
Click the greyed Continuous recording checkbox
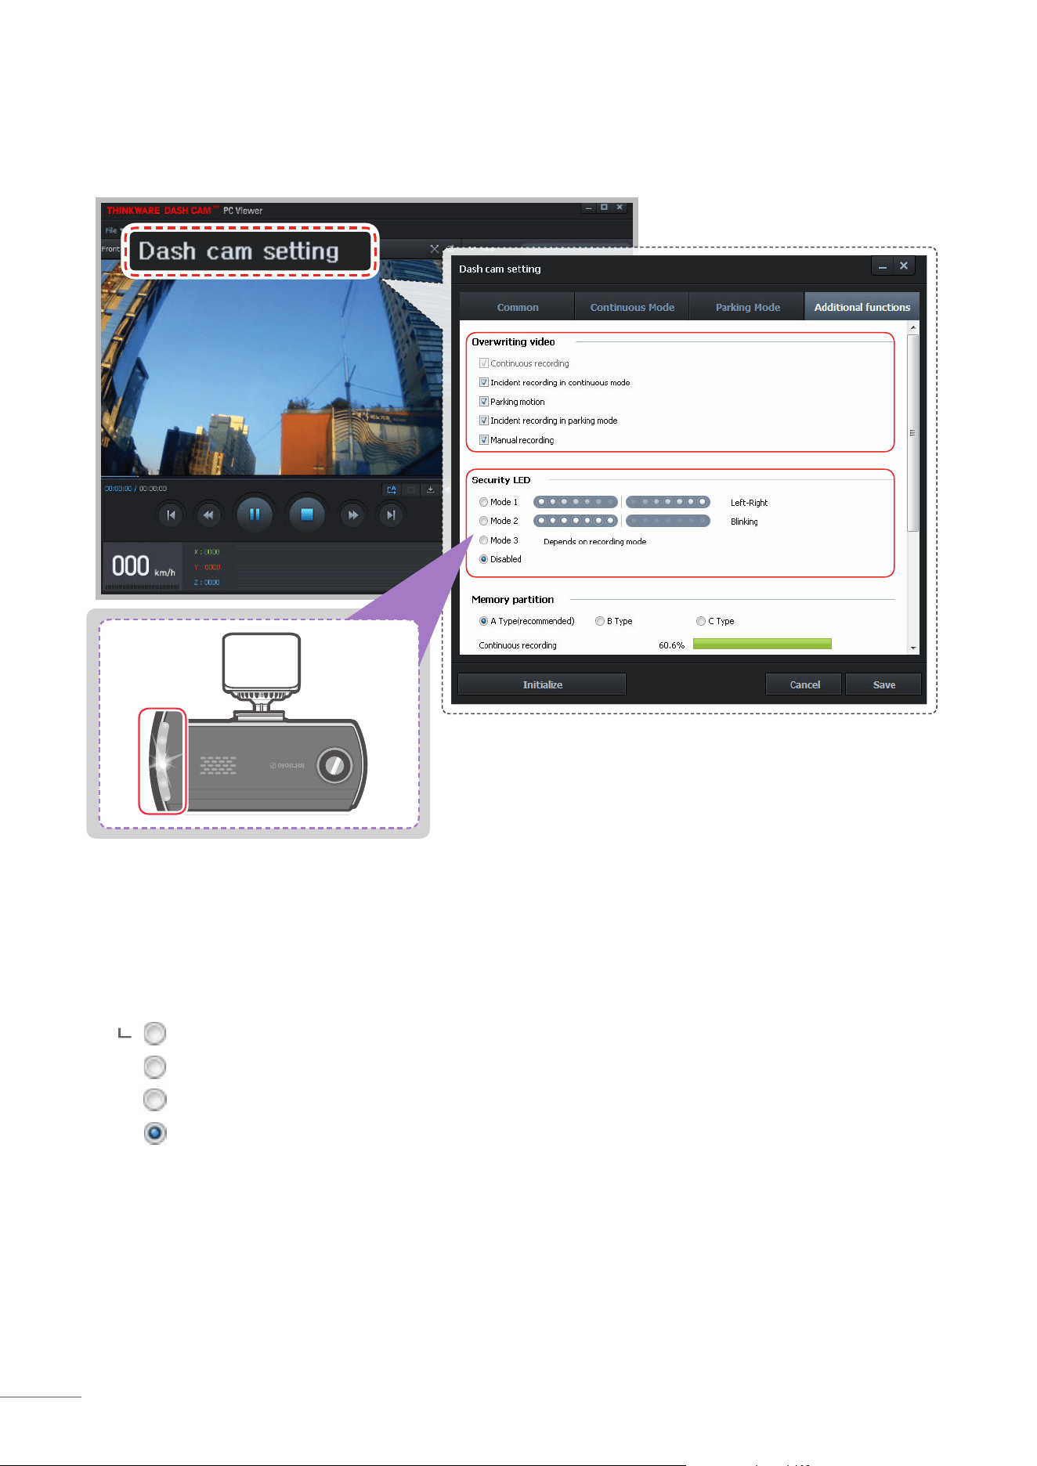click(x=483, y=363)
